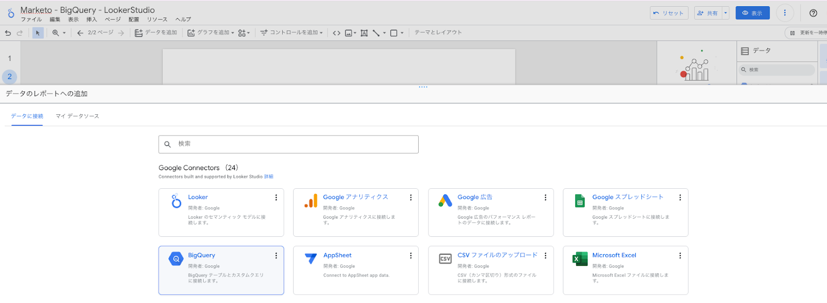Go to the next page arrow
Image resolution: width=827 pixels, height=303 pixels.
(x=121, y=33)
